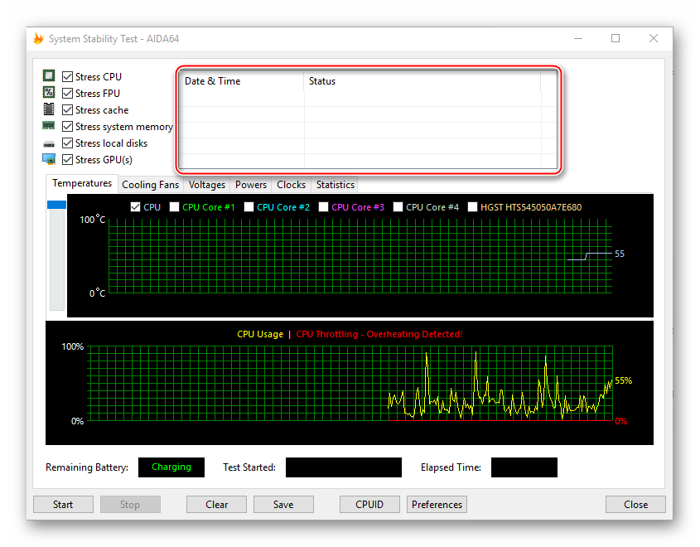Switch to the Cooling Fans tab
The width and height of the screenshot is (700, 547).
(x=150, y=185)
